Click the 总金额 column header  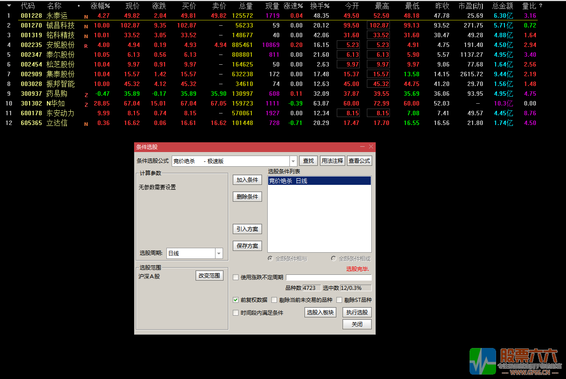[502, 6]
